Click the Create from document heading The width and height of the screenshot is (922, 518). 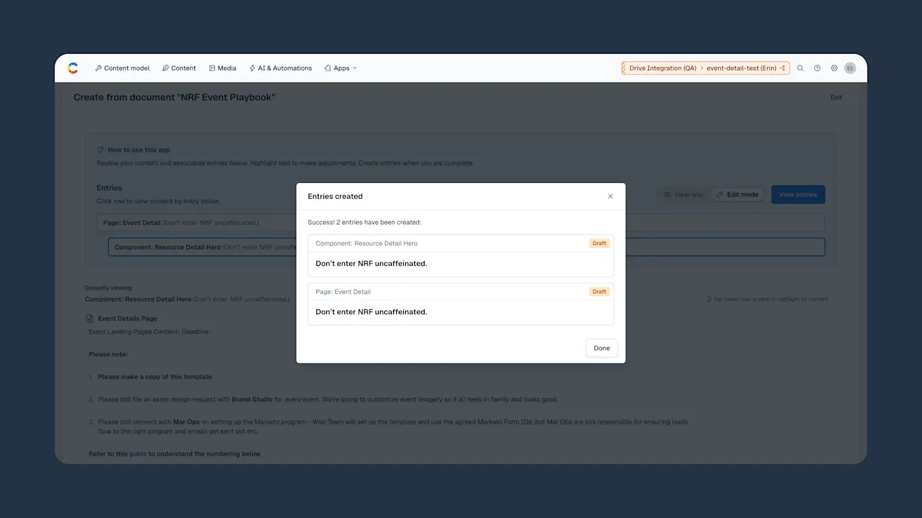point(175,98)
